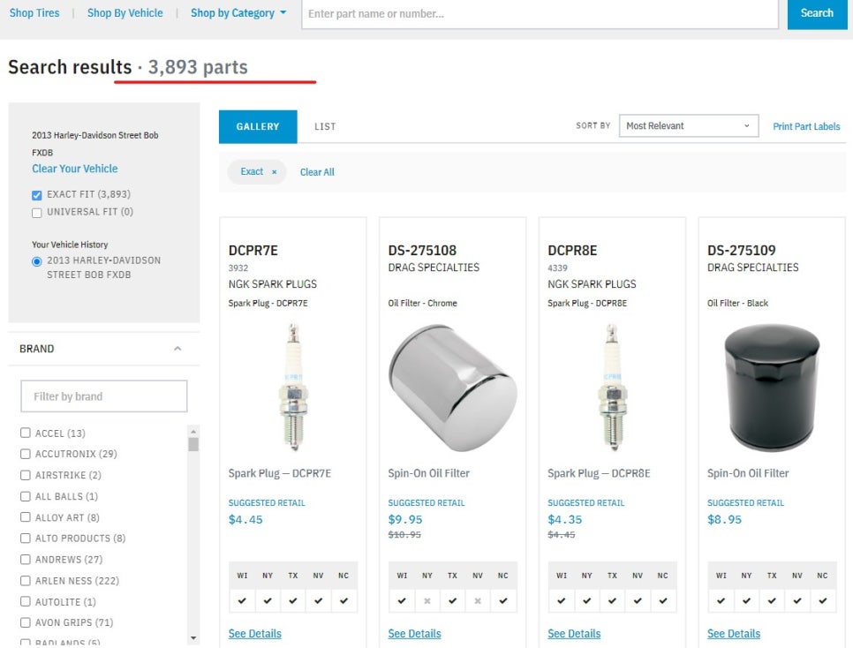
Task: Click the Clear Your Vehicle link
Action: (x=74, y=169)
